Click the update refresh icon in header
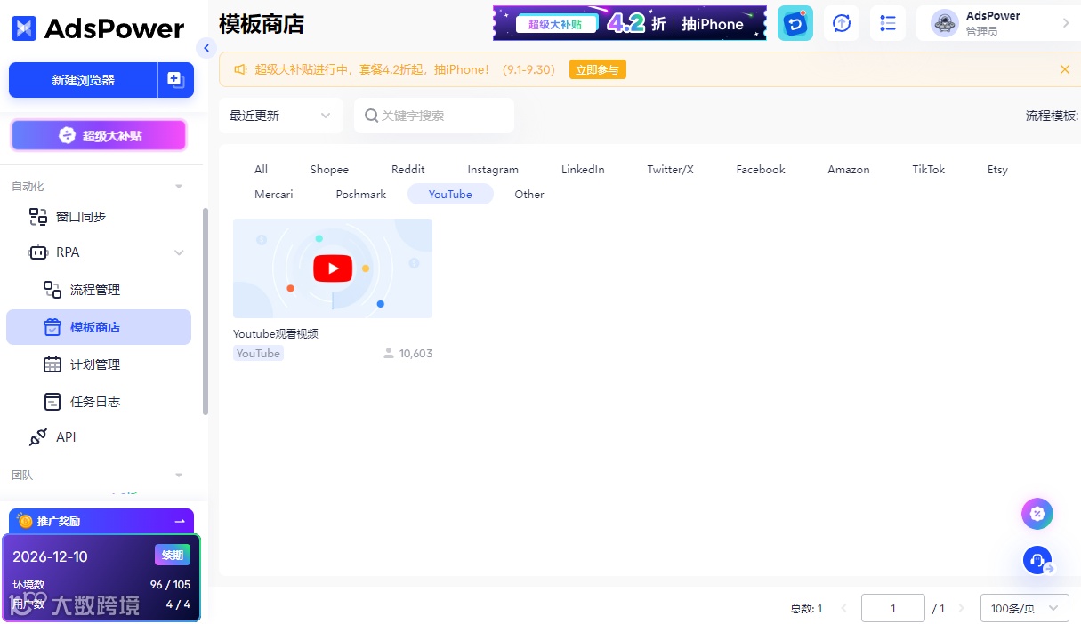The width and height of the screenshot is (1081, 624). (x=842, y=23)
